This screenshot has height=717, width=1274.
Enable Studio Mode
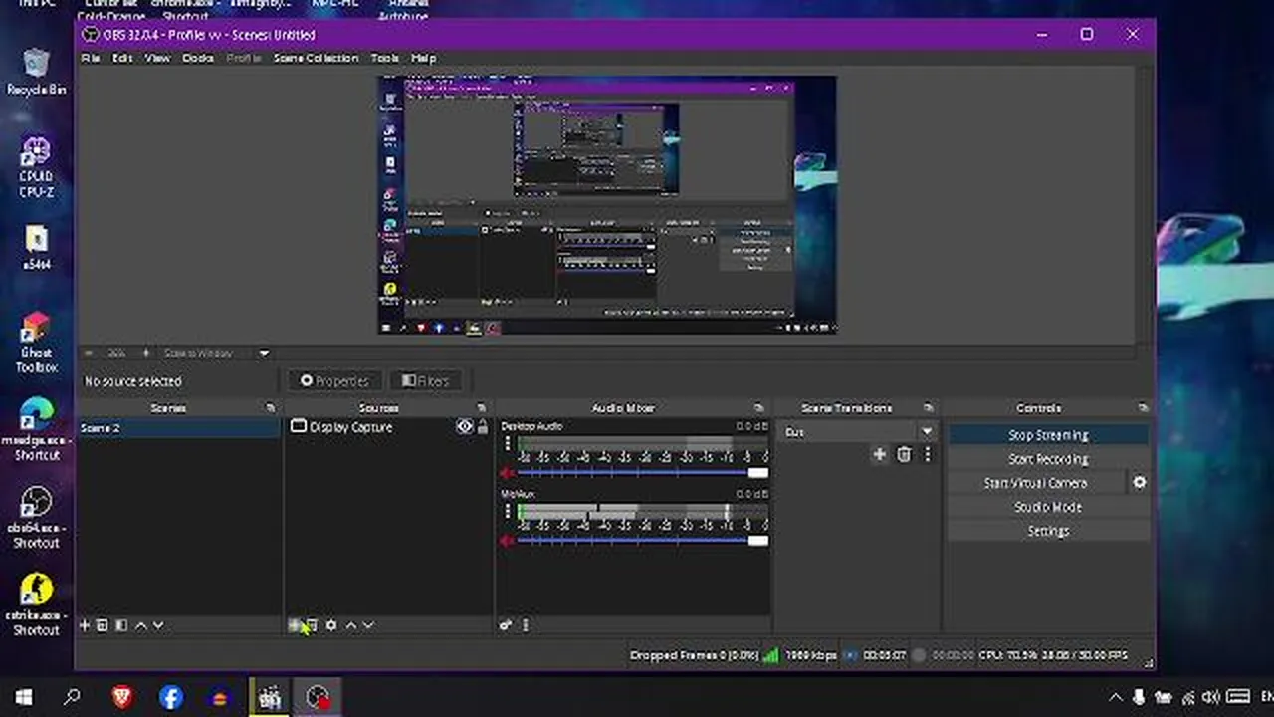1048,507
